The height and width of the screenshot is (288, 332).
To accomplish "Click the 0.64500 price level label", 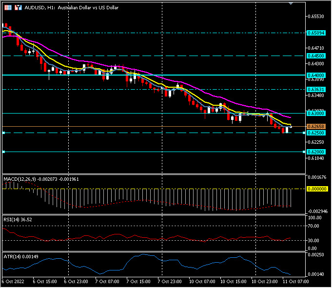I will (x=315, y=56).
